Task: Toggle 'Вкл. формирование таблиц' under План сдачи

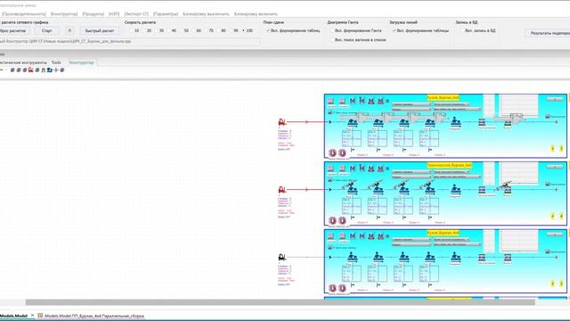Action: click(293, 31)
